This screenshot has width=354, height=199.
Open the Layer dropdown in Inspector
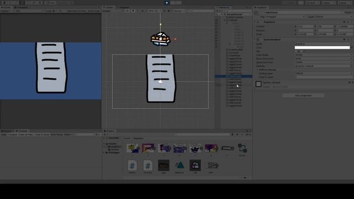[x=333, y=17]
